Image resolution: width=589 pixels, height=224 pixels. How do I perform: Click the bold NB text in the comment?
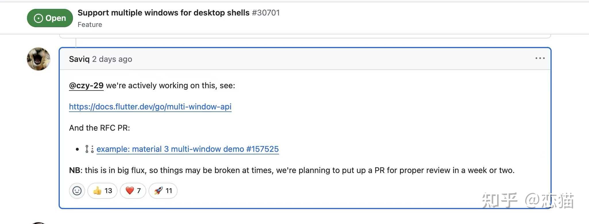pyautogui.click(x=74, y=170)
